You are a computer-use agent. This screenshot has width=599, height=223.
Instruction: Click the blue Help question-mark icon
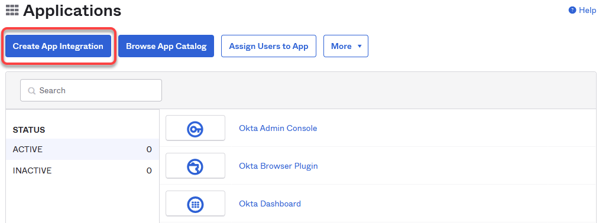(x=572, y=10)
